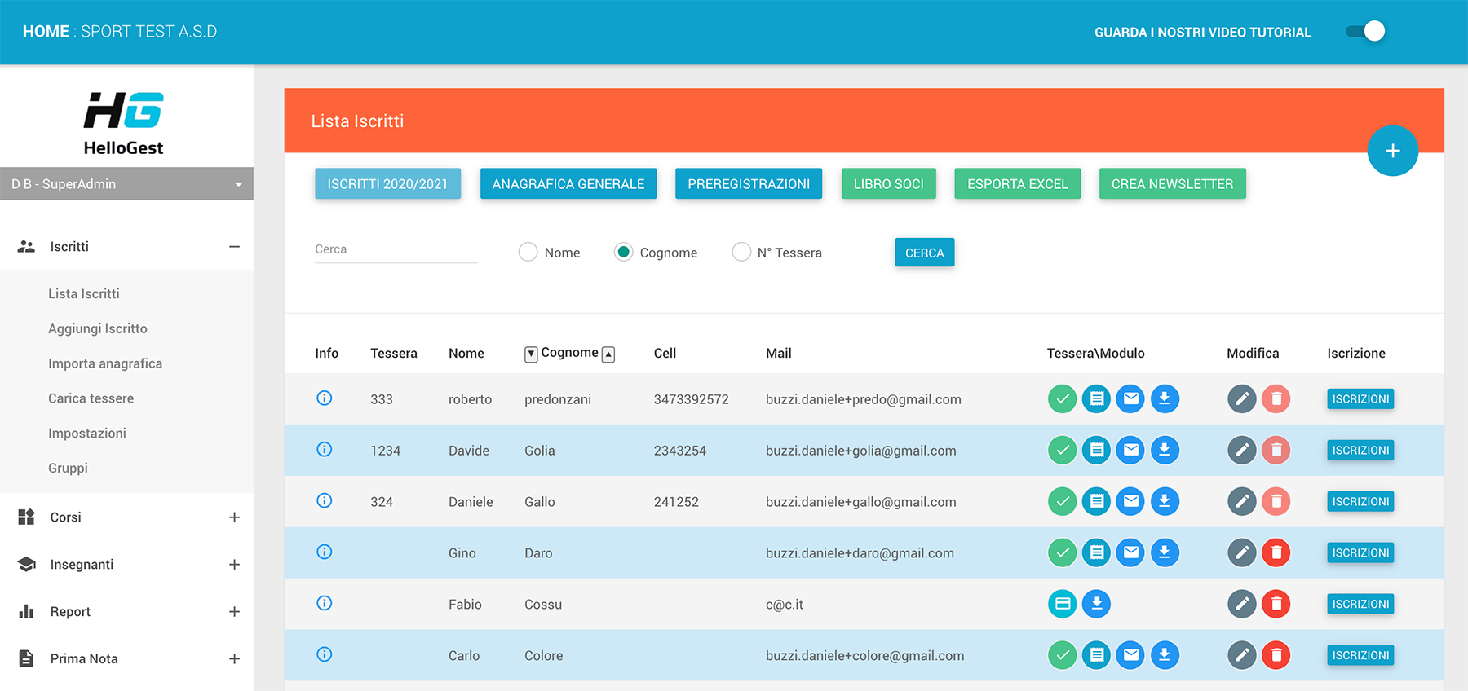Select the N° Tessera radio button
Image resolution: width=1468 pixels, height=691 pixels.
pos(741,252)
